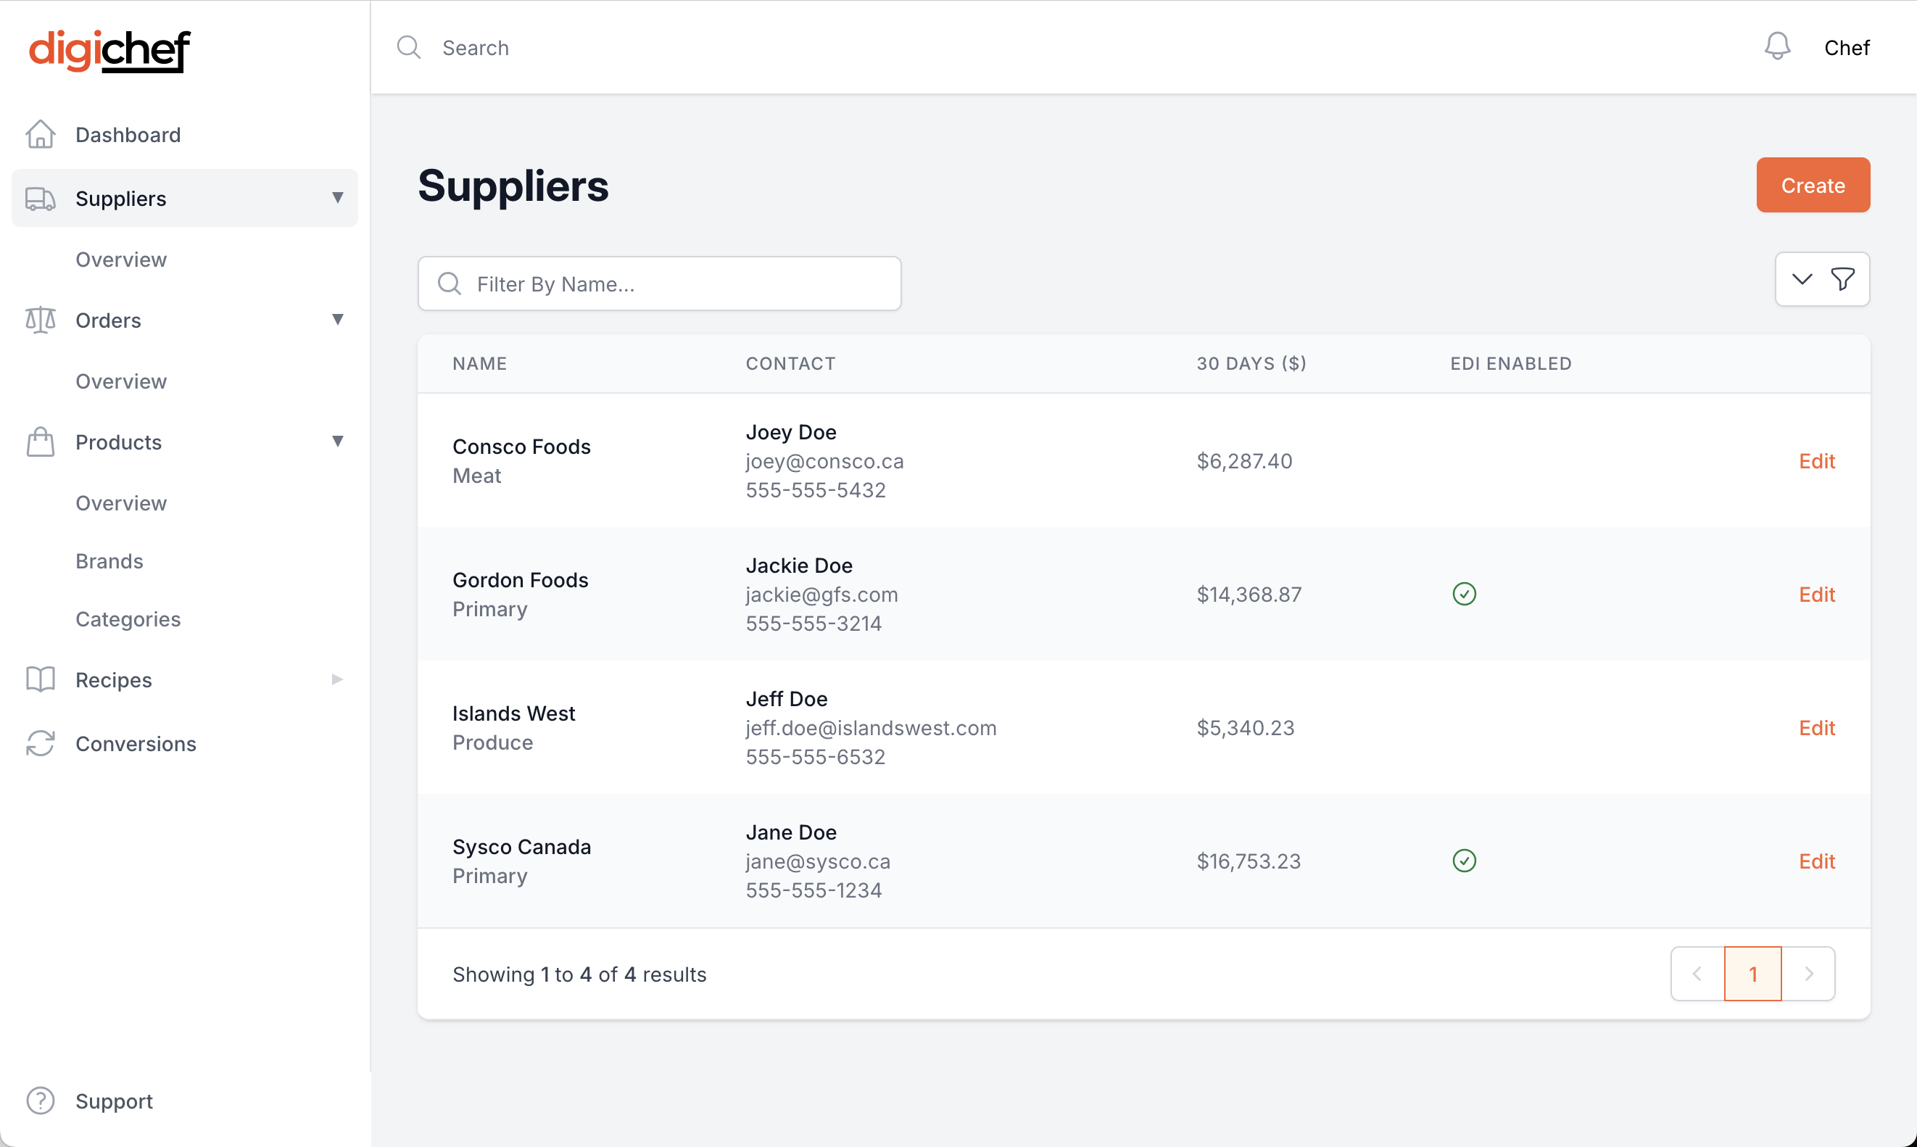Click the Products shopping bag icon

coord(40,442)
